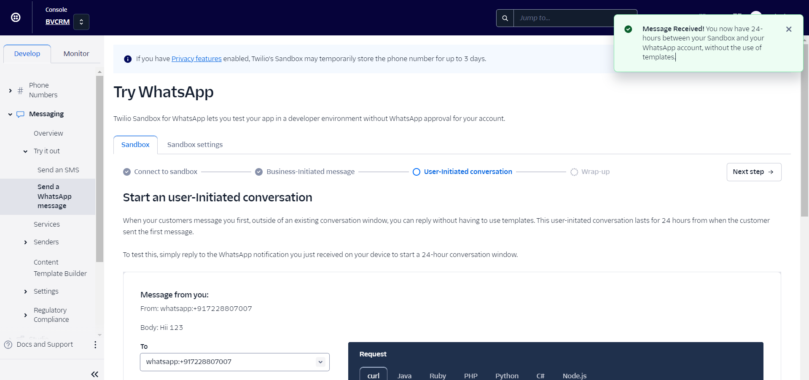Switch to the Develop tab
Image resolution: width=809 pixels, height=380 pixels.
pos(27,54)
